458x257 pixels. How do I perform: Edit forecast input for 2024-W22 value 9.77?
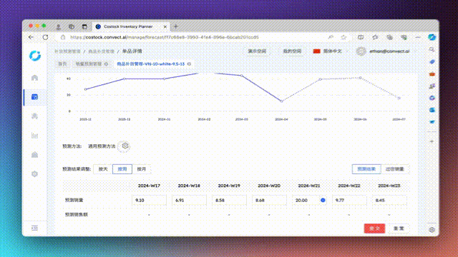(x=349, y=200)
